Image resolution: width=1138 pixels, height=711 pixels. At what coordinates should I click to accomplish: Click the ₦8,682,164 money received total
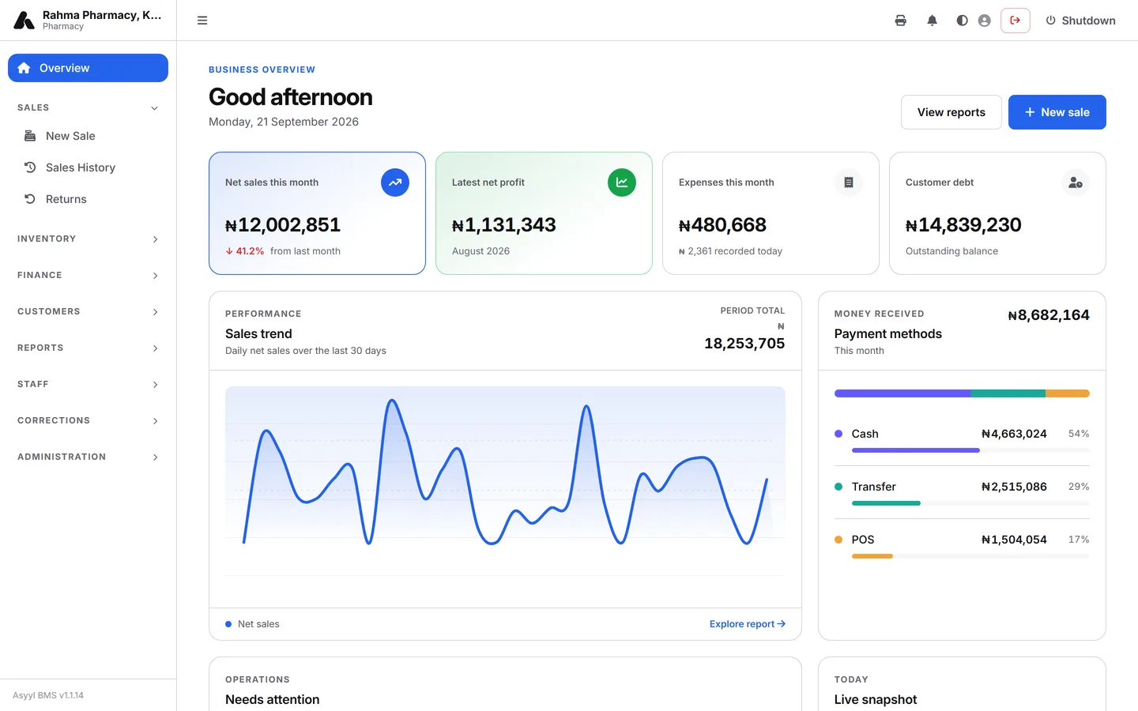click(x=1049, y=315)
